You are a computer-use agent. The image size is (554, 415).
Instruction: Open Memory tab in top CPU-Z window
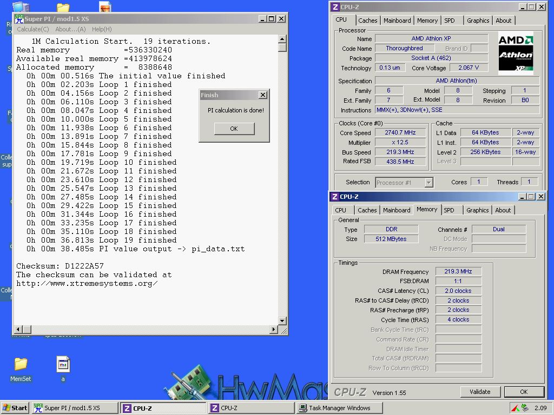click(x=427, y=21)
